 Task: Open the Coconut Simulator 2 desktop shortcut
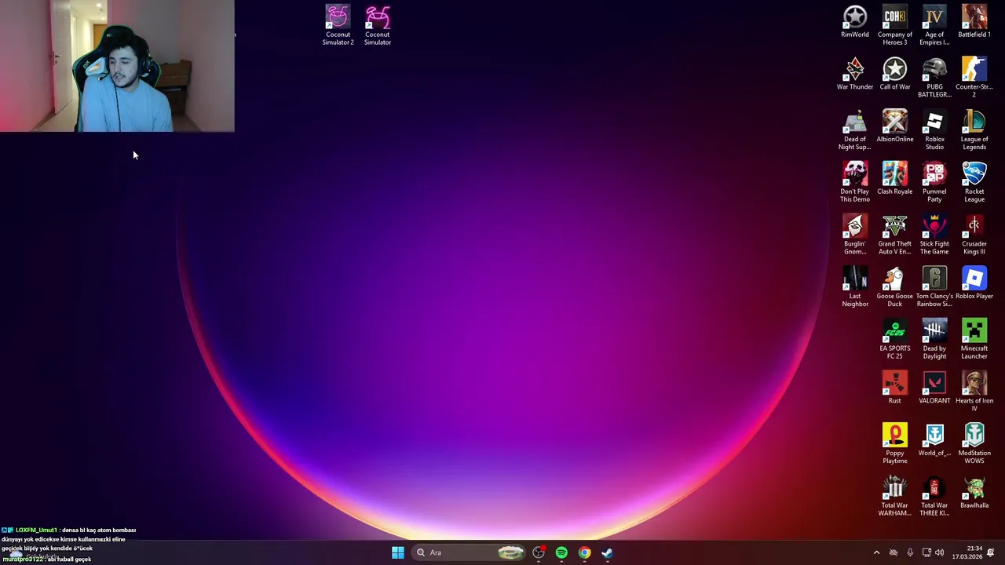(x=338, y=25)
